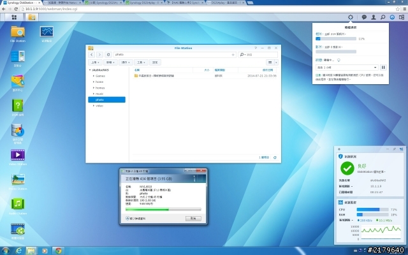Screen dimensions: 408x255
Task: Open the Storage Manager desktop icon
Action: (x=18, y=134)
